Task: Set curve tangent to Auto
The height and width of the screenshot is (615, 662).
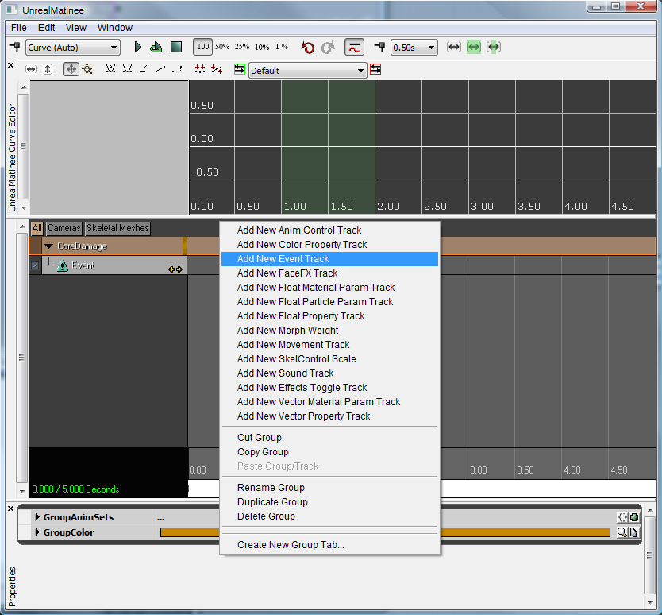Action: [110, 69]
